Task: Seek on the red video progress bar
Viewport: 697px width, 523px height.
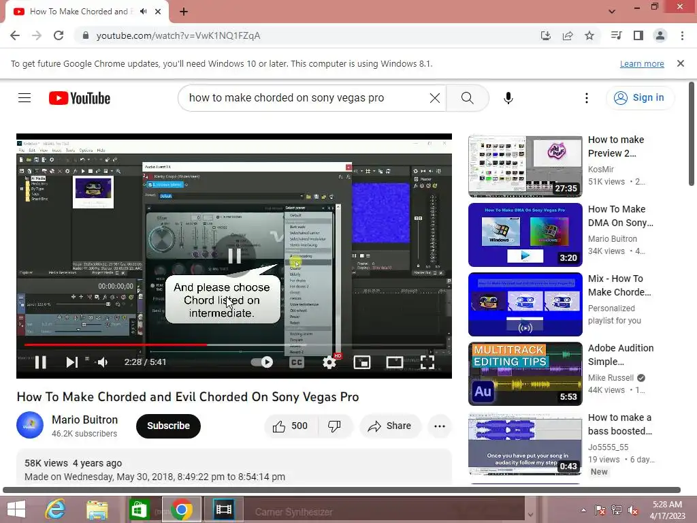Action: click(x=234, y=345)
